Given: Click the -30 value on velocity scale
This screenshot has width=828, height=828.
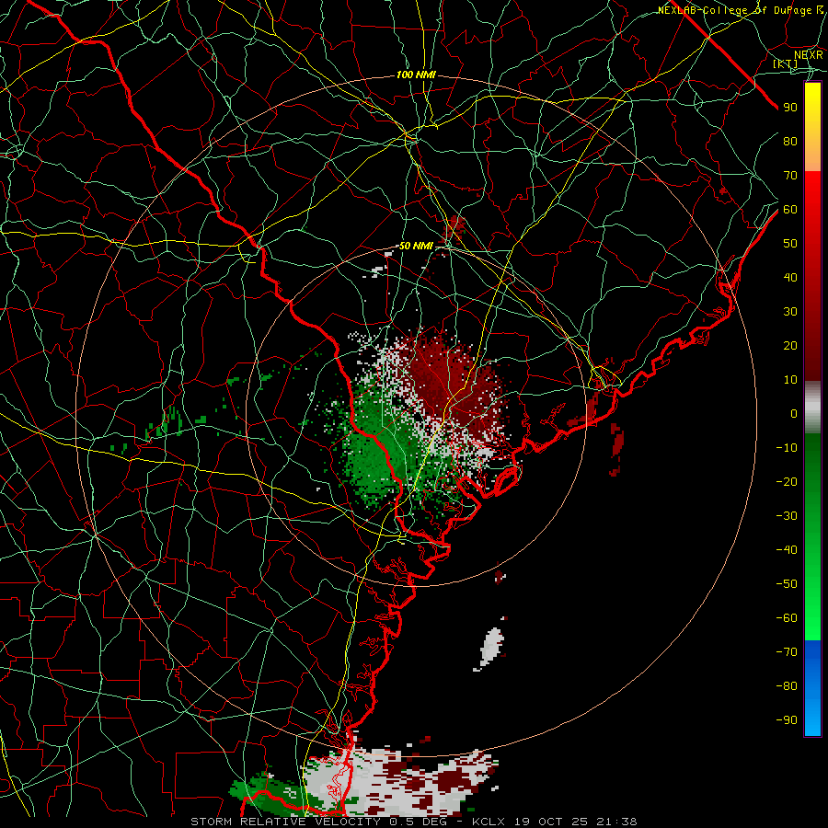Looking at the screenshot, I should pos(787,516).
